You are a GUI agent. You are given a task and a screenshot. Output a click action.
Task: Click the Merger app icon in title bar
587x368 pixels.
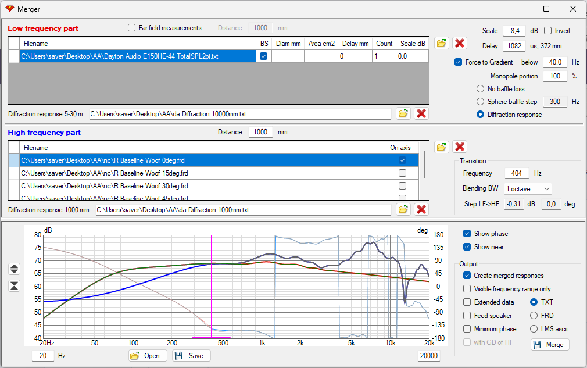click(x=10, y=9)
